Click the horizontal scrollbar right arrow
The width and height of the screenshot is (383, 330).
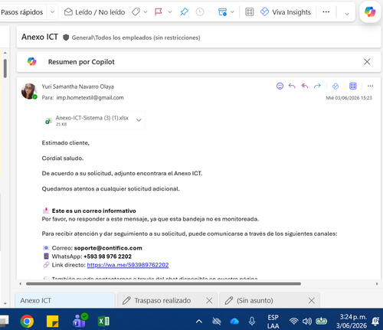377,284
